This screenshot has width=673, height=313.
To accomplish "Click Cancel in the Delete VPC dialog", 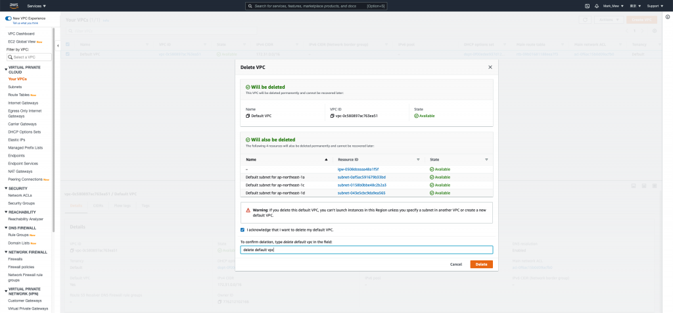I will tap(456, 264).
